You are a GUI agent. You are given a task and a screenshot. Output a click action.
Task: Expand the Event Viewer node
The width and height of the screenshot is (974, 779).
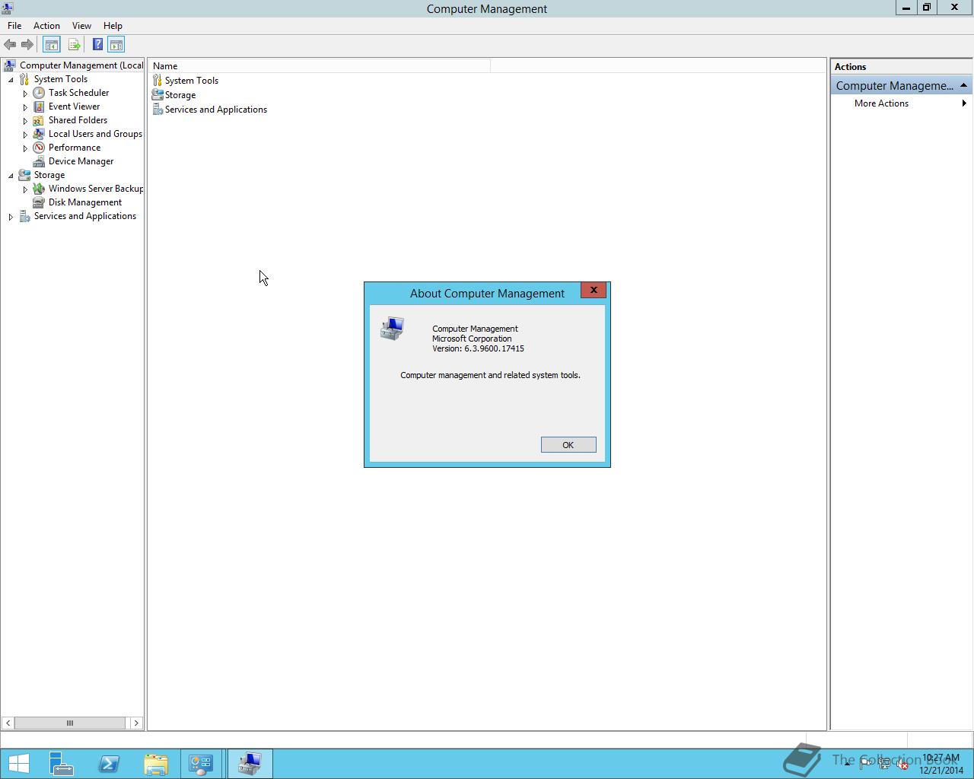[x=25, y=107]
